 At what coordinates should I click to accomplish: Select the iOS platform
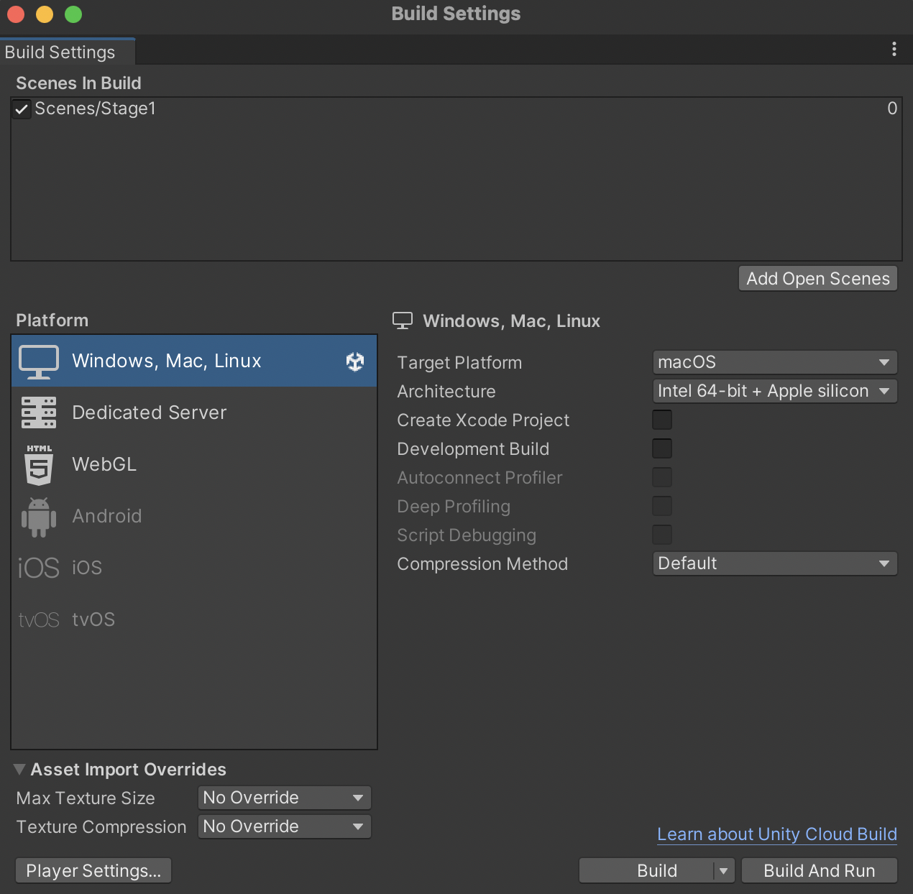[x=194, y=568]
